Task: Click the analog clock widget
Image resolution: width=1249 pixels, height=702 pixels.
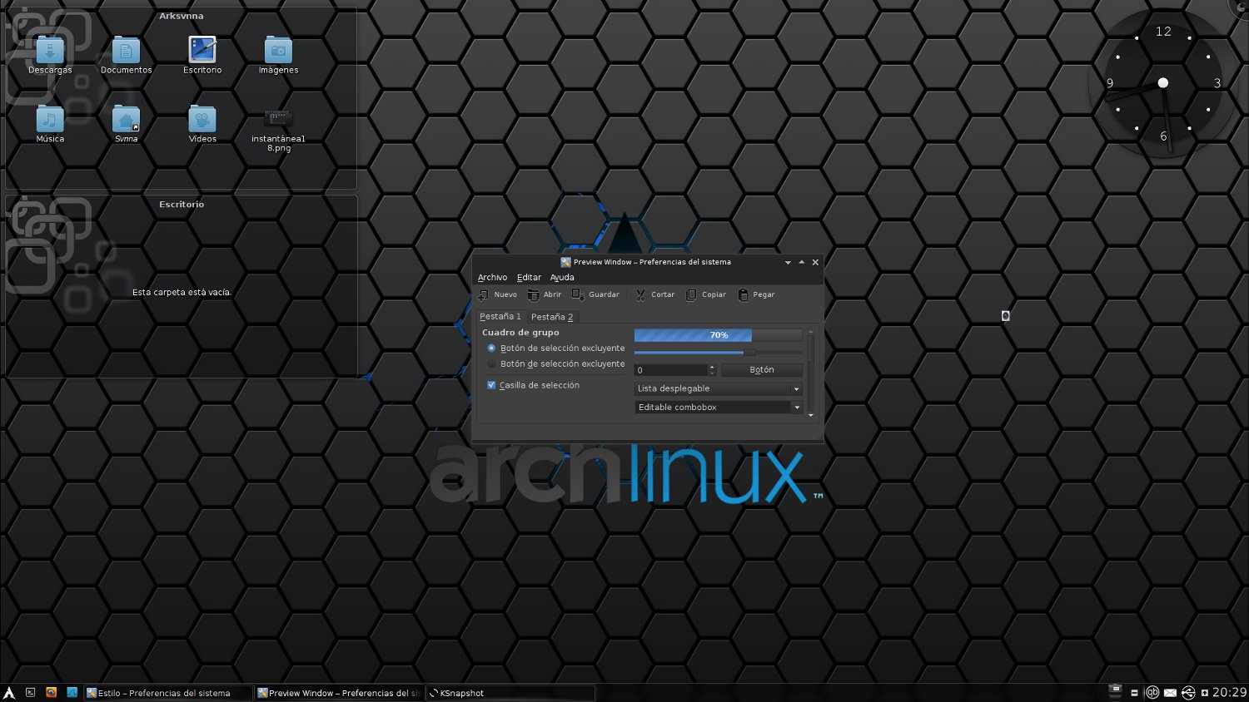Action: (x=1163, y=83)
